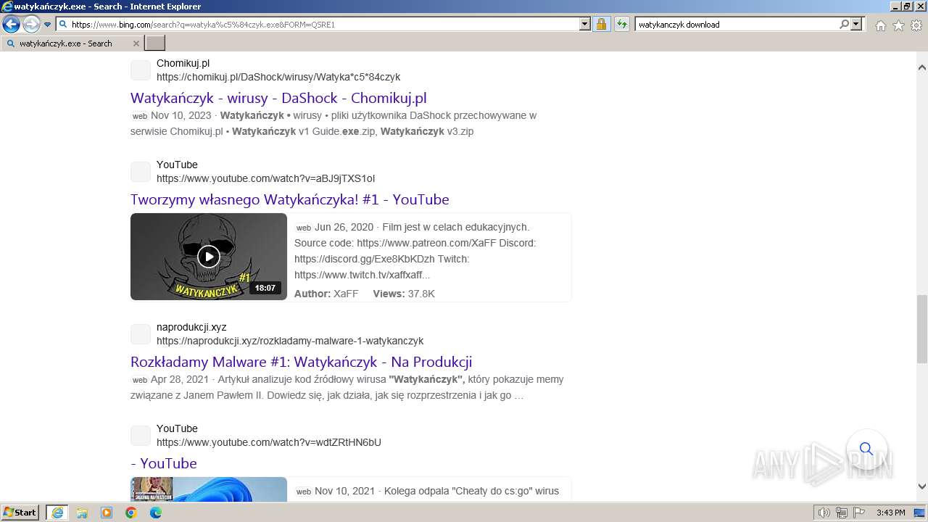Launch Microsoft Edge from the taskbar

156,513
